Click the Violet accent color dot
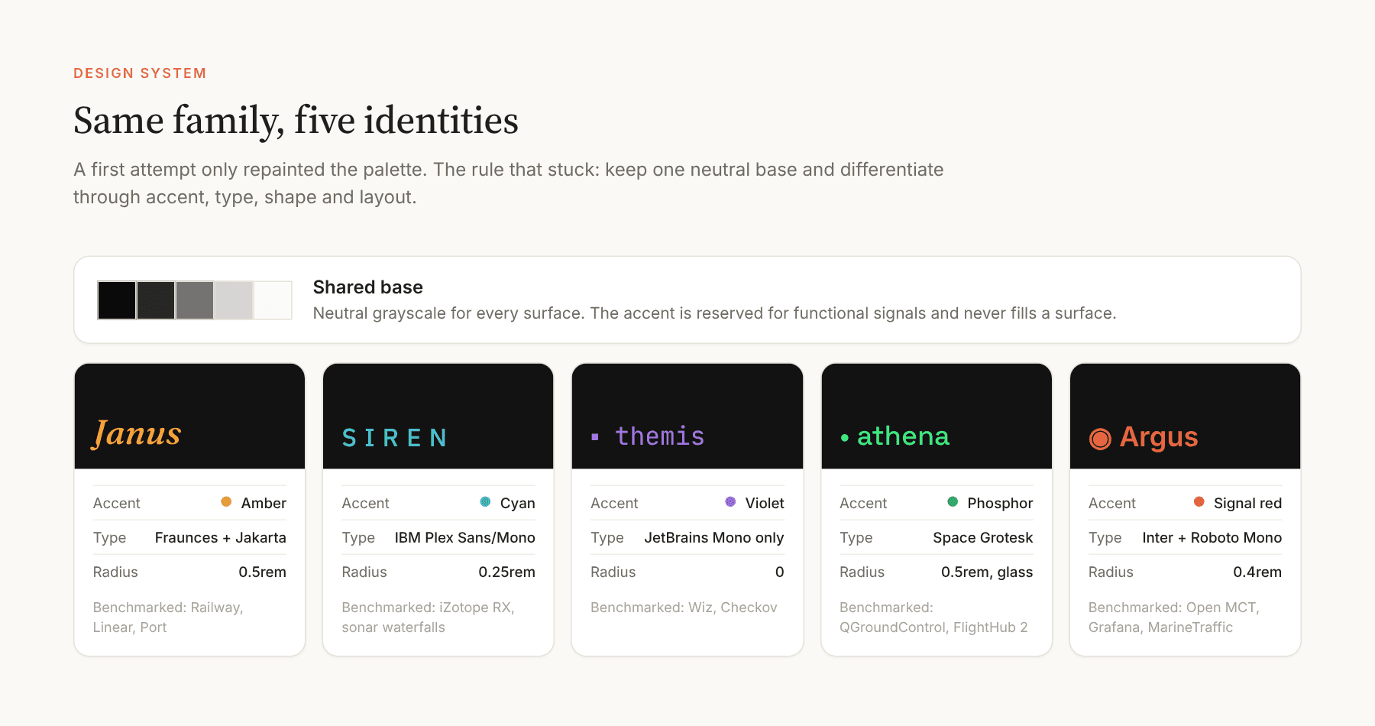The height and width of the screenshot is (726, 1375). click(730, 502)
